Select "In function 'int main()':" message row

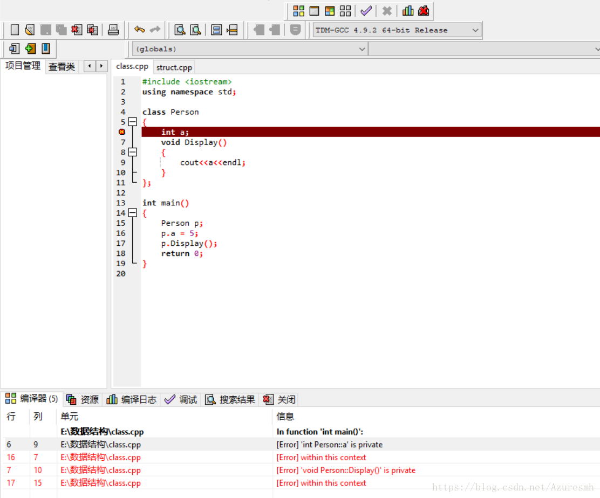[x=301, y=432]
